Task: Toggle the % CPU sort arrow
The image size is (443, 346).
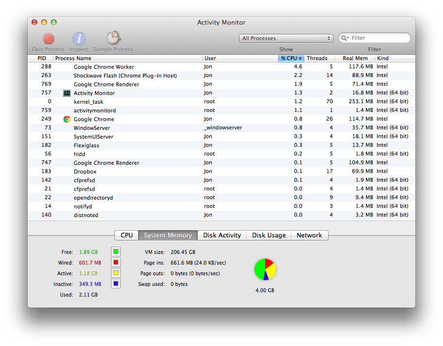Action: 301,59
